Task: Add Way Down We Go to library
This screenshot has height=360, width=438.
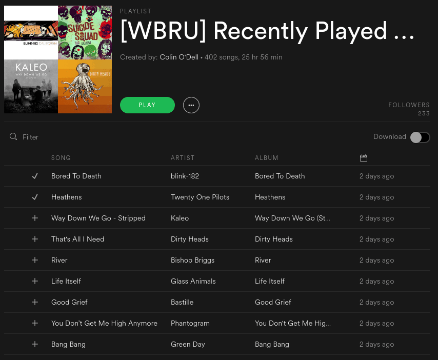Action: tap(35, 218)
